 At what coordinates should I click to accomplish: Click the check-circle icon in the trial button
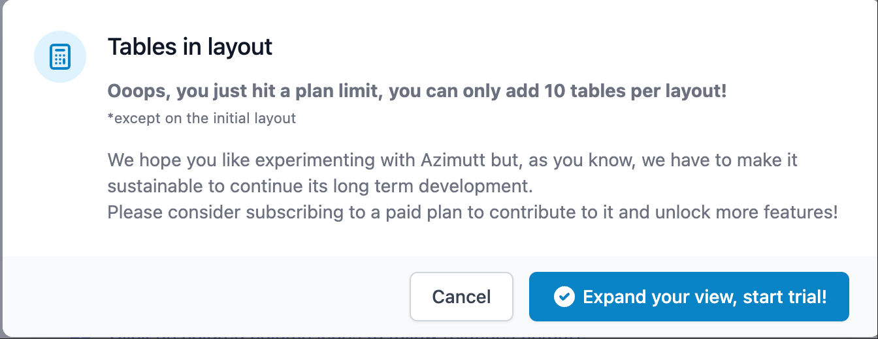[564, 297]
